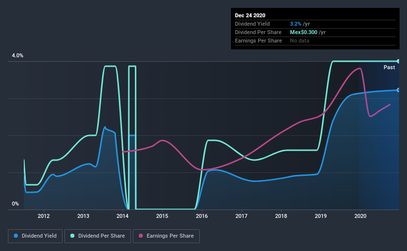Click the 0% y-axis label

click(15, 204)
